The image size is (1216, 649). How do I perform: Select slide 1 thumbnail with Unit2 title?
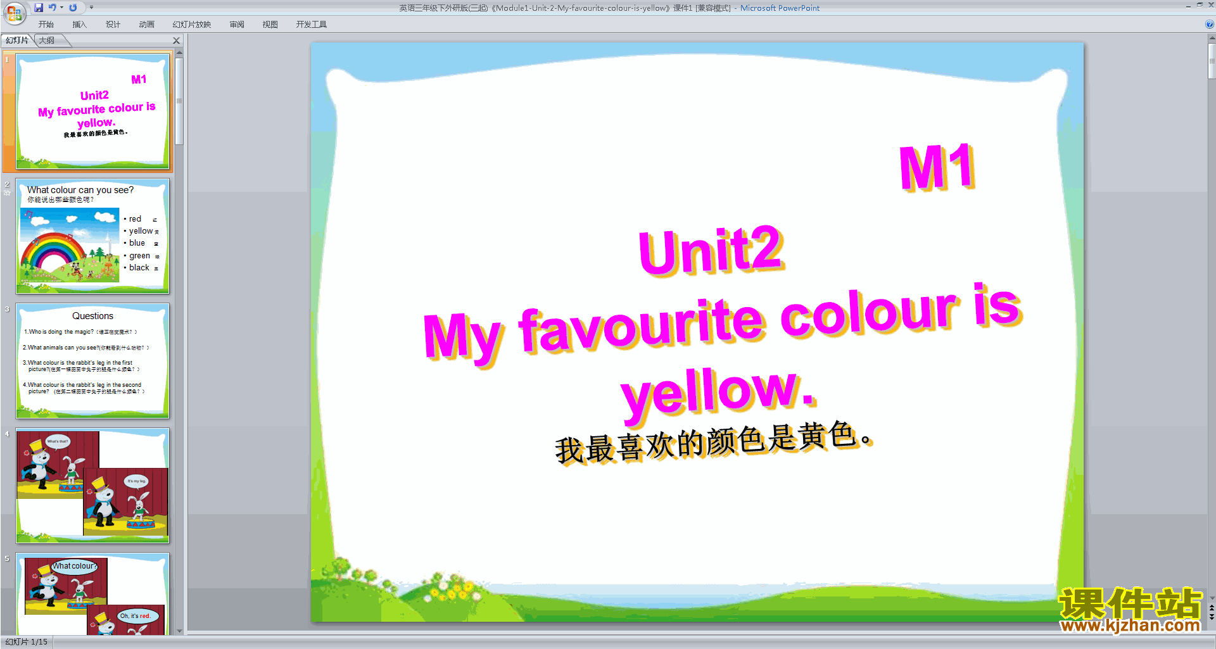[92, 111]
